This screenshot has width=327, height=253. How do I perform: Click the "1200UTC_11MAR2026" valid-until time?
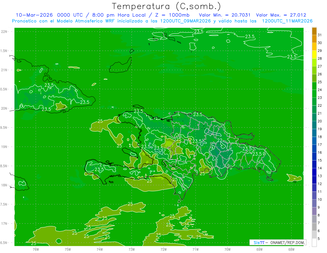point(287,21)
